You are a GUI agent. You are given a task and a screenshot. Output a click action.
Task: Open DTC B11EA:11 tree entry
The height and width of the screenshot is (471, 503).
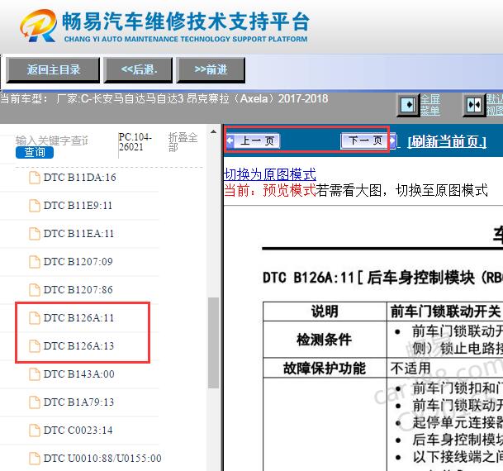[78, 234]
